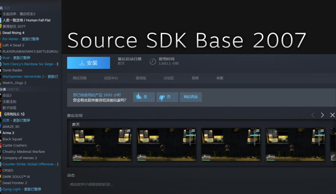Select Human Fall Flat in library list
This screenshot has width=336, height=194.
tap(27, 20)
